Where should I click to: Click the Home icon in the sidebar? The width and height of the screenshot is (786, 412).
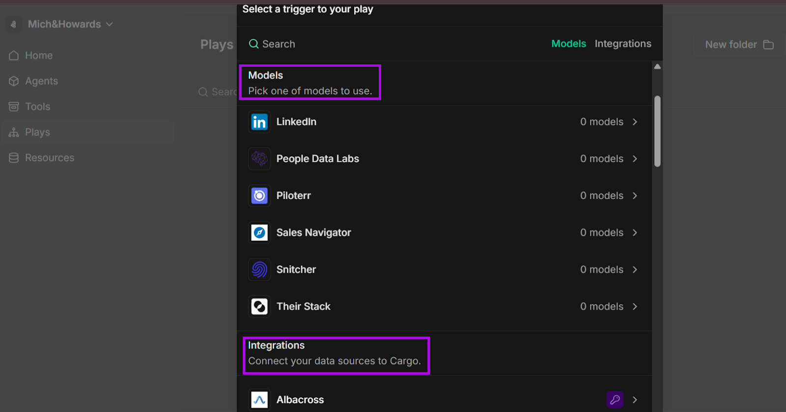[x=14, y=55]
